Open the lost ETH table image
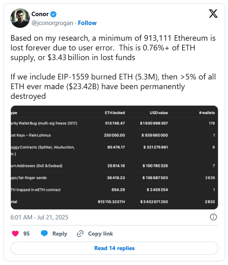 point(114,158)
